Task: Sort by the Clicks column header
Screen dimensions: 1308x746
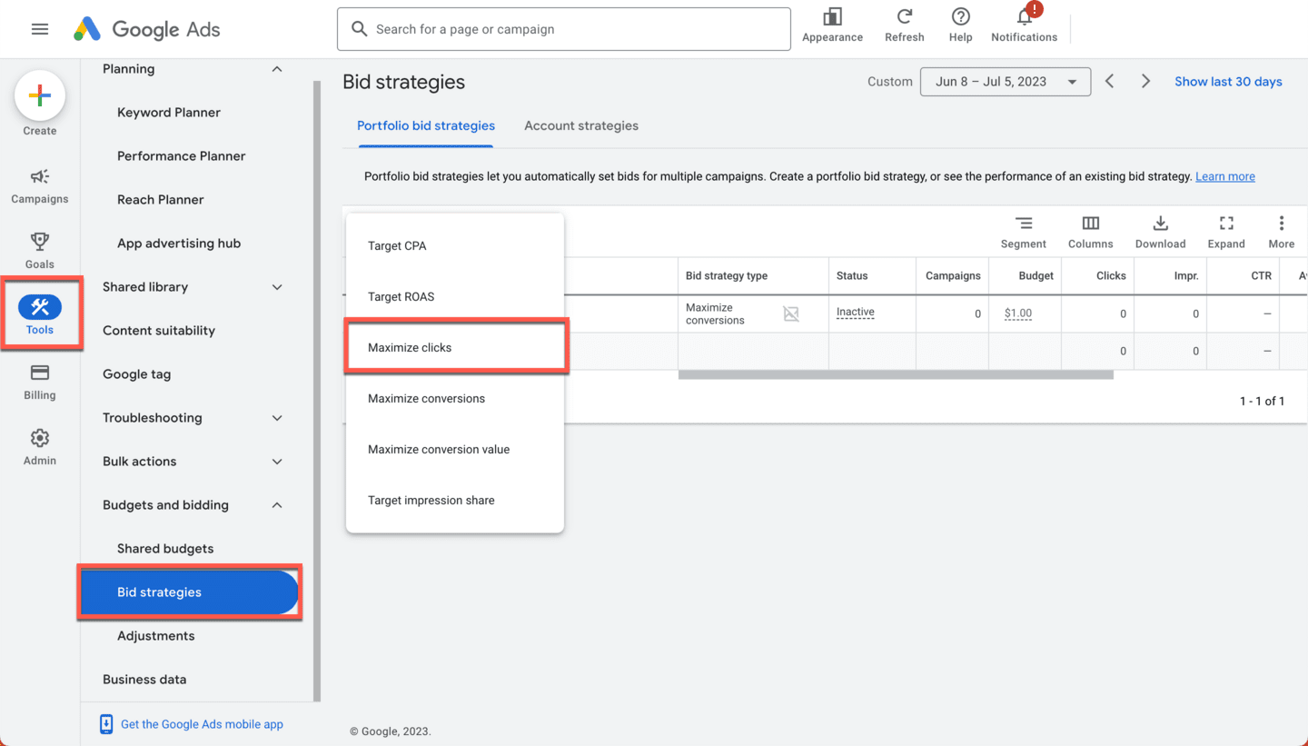Action: [1111, 275]
